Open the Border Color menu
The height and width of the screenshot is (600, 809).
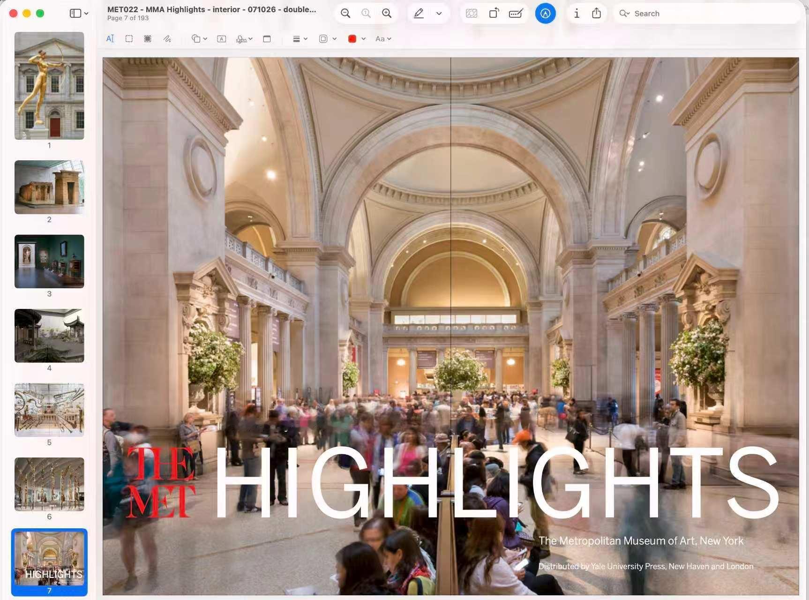pyautogui.click(x=328, y=39)
